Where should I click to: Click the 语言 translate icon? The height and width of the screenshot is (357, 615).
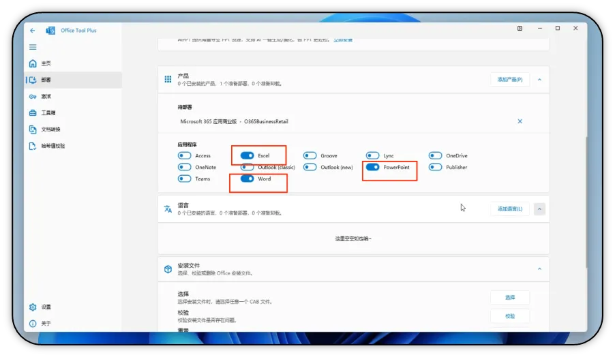tap(168, 209)
